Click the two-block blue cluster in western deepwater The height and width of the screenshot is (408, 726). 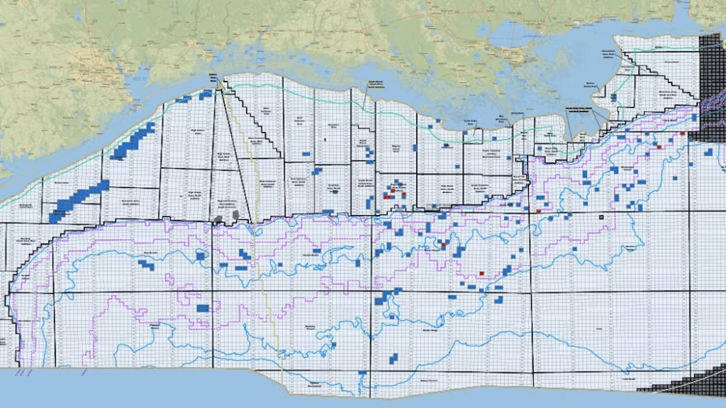click(x=146, y=265)
